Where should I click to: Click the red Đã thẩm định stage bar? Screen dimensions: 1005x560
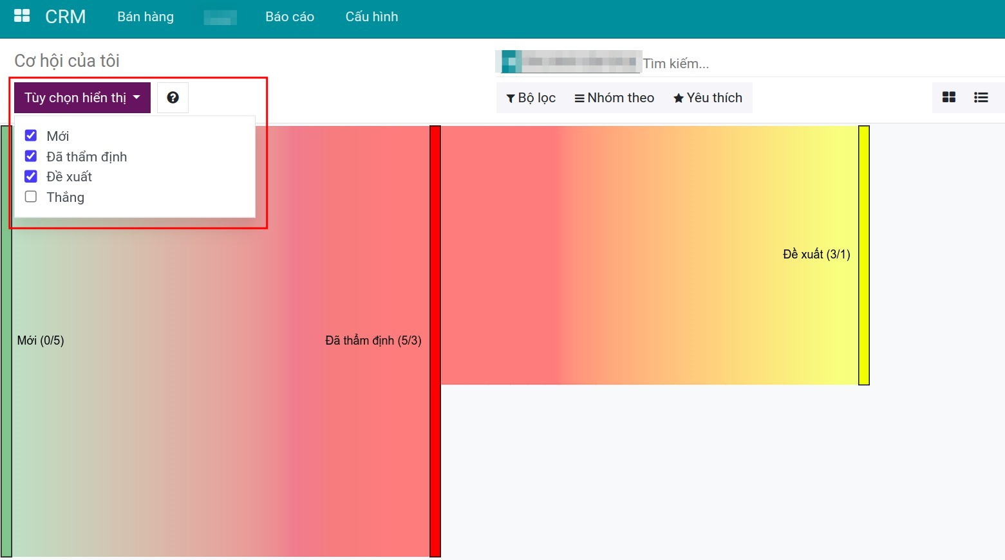(x=435, y=341)
